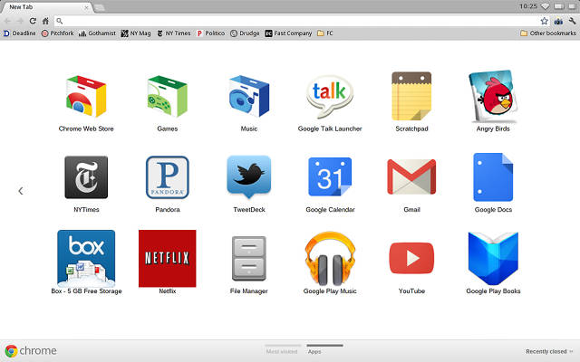
Task: Open the Politico bookmark
Action: [x=210, y=33]
